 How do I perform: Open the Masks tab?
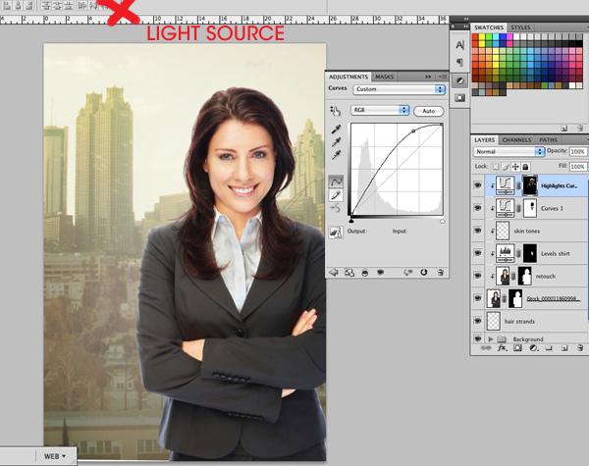[x=385, y=76]
